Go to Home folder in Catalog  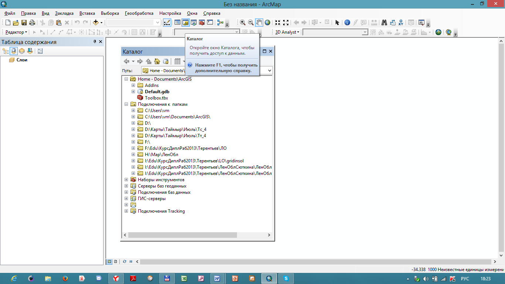click(x=157, y=61)
